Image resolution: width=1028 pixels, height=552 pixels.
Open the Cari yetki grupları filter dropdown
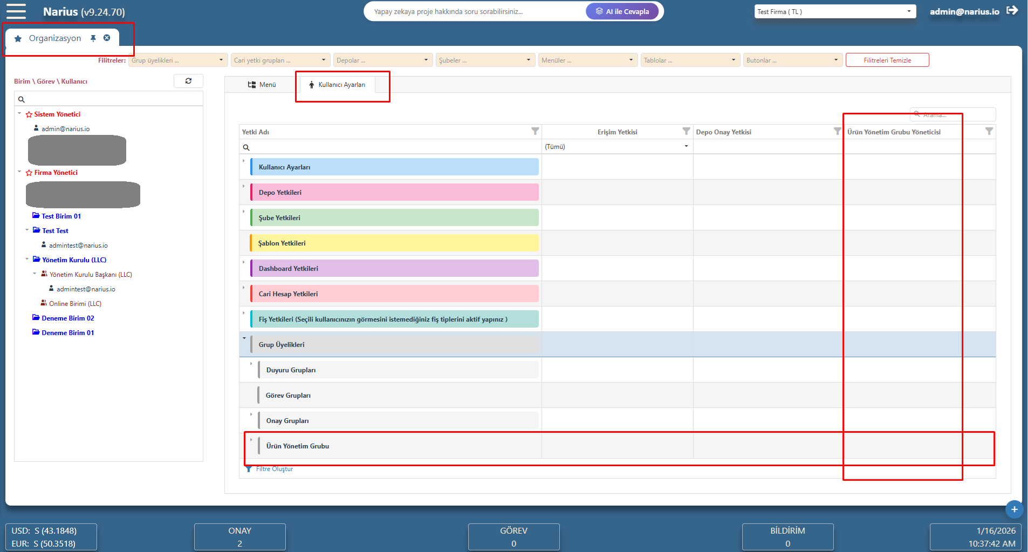(x=280, y=60)
